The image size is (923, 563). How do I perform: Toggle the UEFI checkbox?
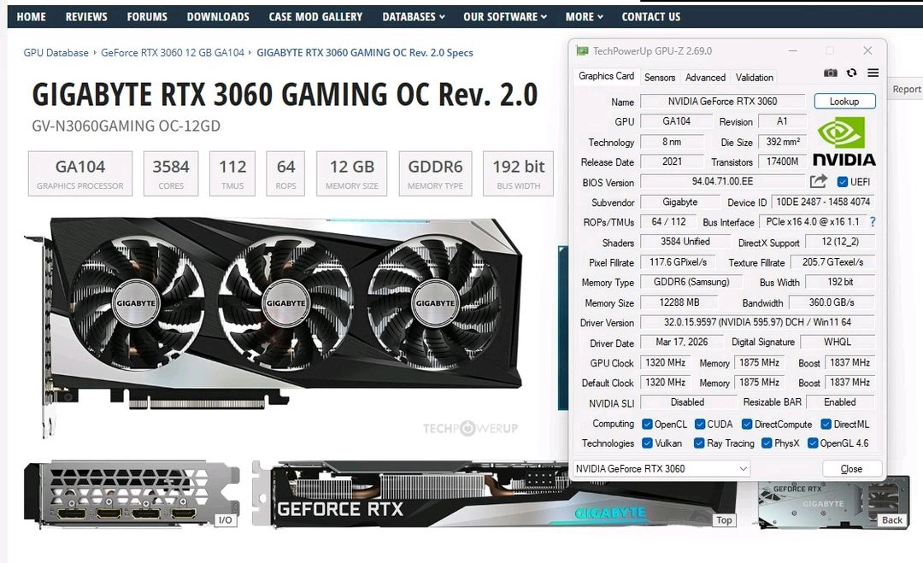[x=843, y=182]
